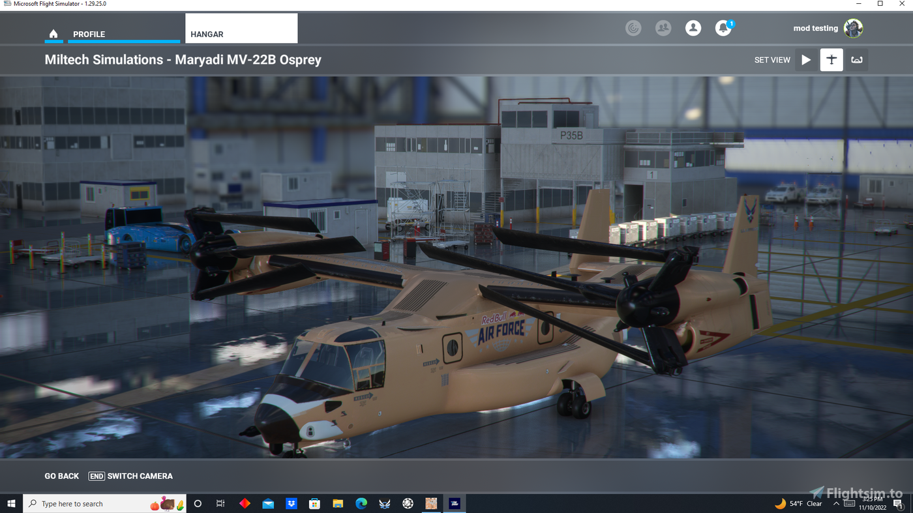Toggle the VR goggles view mode
913x513 pixels.
click(x=856, y=59)
